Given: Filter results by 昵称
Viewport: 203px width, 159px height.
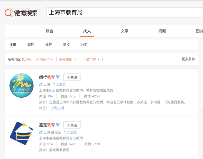Looking at the screenshot, I should click(x=31, y=45).
